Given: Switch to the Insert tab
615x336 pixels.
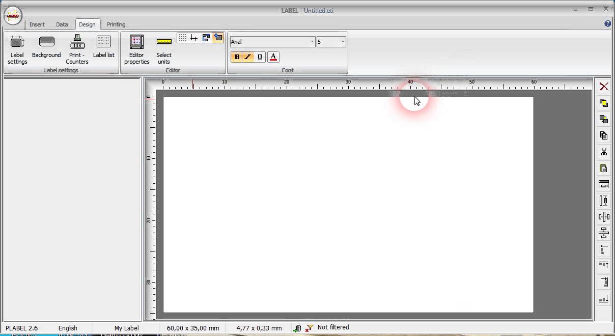Looking at the screenshot, I should [x=37, y=24].
